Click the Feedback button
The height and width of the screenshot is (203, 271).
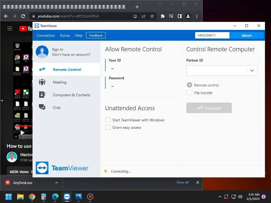coord(96,35)
